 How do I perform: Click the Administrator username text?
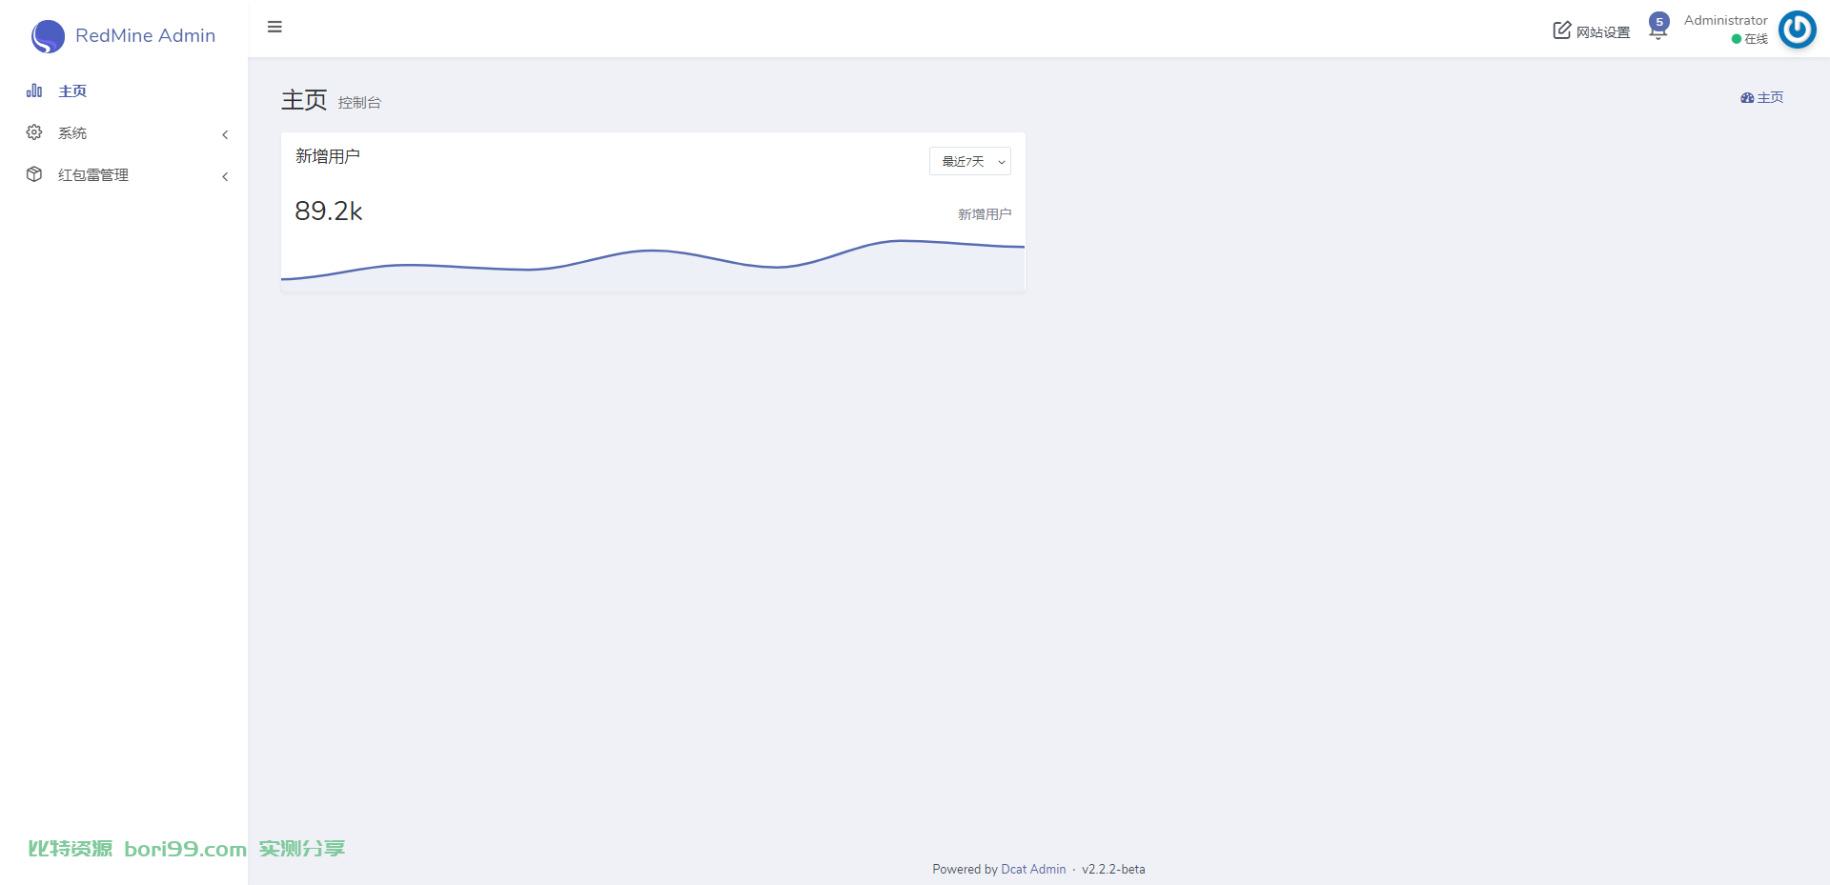[1725, 20]
